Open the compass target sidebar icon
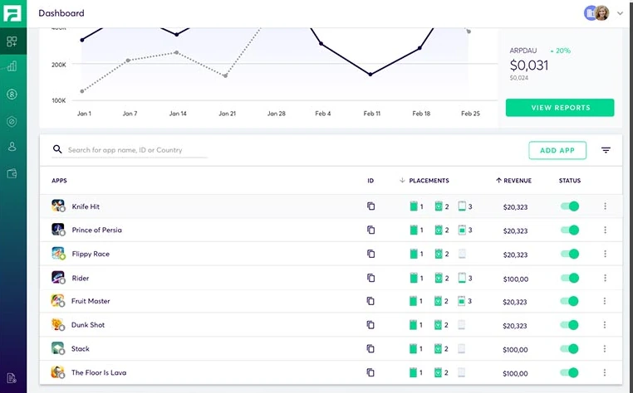633x393 pixels. (x=12, y=121)
